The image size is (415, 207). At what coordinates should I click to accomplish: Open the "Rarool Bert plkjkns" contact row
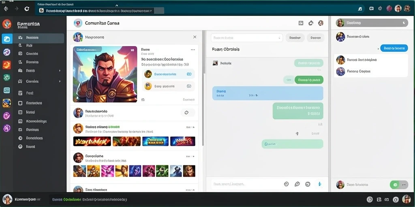pyautogui.click(x=371, y=60)
